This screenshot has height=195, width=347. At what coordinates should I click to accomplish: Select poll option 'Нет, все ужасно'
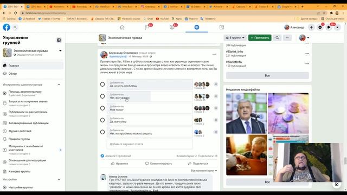click(x=102, y=96)
